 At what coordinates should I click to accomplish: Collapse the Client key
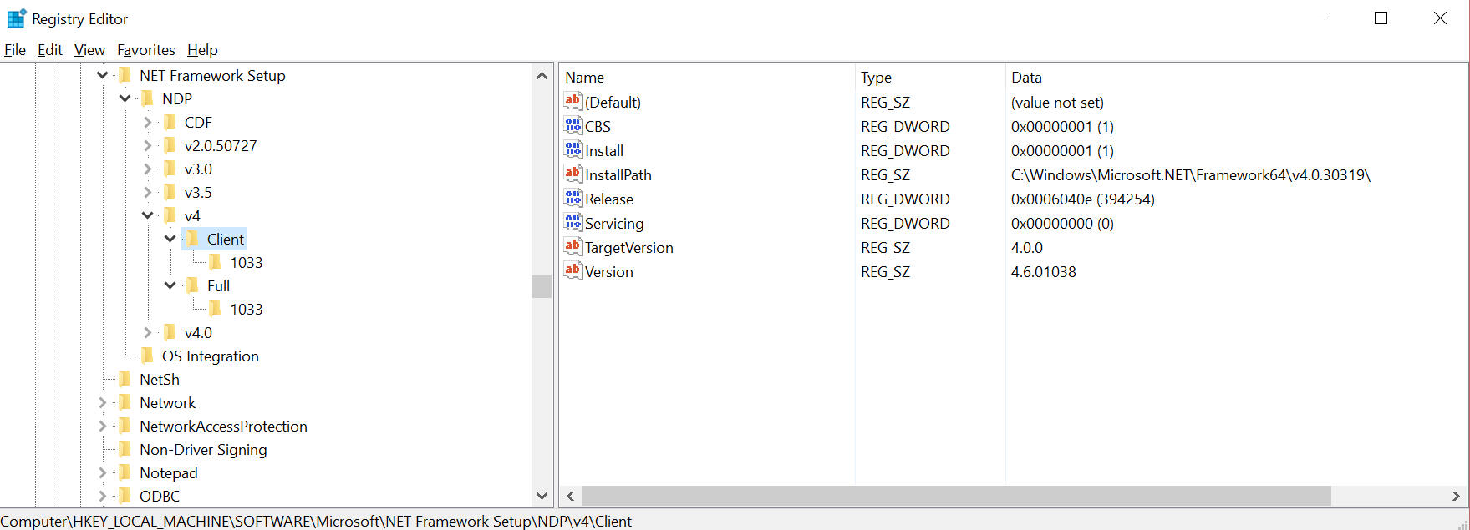tap(170, 239)
